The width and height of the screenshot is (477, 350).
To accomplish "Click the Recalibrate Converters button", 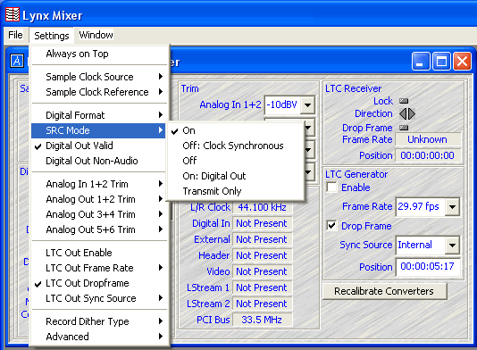I will pos(384,291).
